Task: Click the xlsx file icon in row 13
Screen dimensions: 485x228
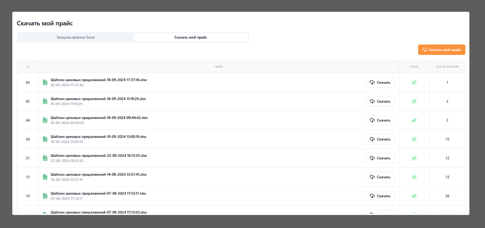Action: click(45, 177)
